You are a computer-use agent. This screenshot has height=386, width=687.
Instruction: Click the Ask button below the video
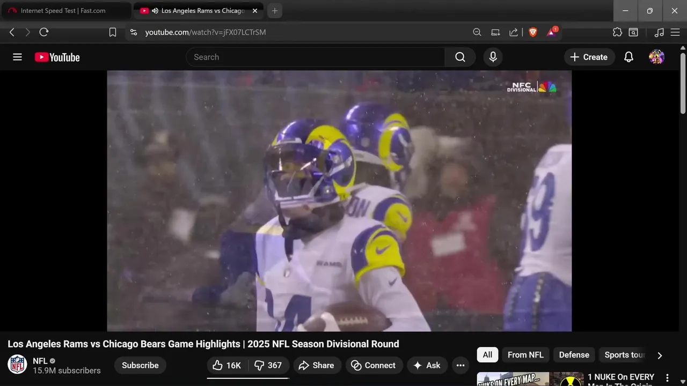427,366
